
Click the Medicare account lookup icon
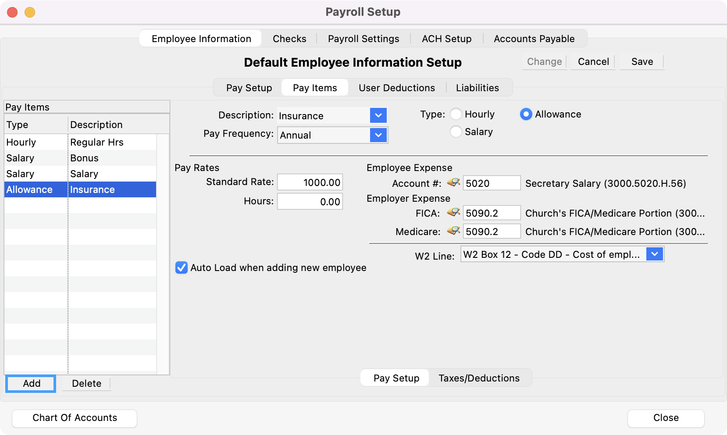point(453,231)
